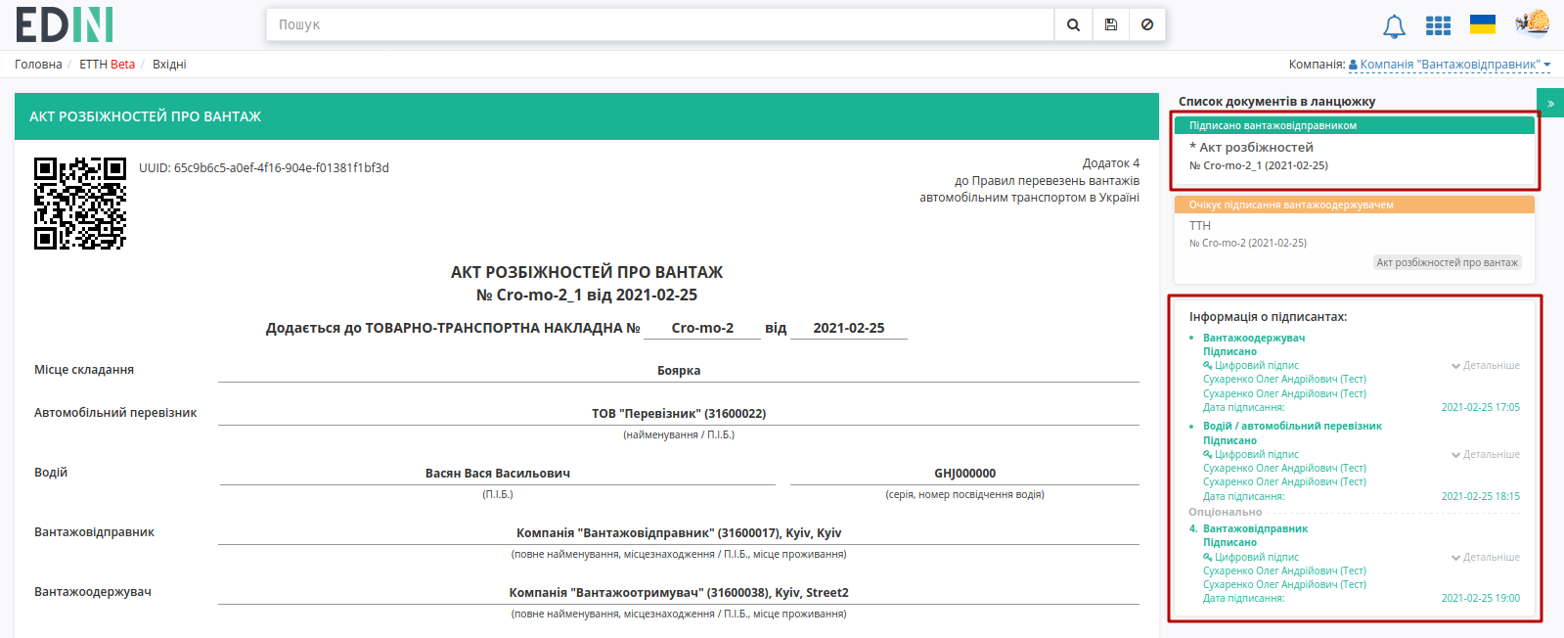Click the Акт розбіжностей про вантаж tag
1564x638 pixels.
[x=1448, y=262]
